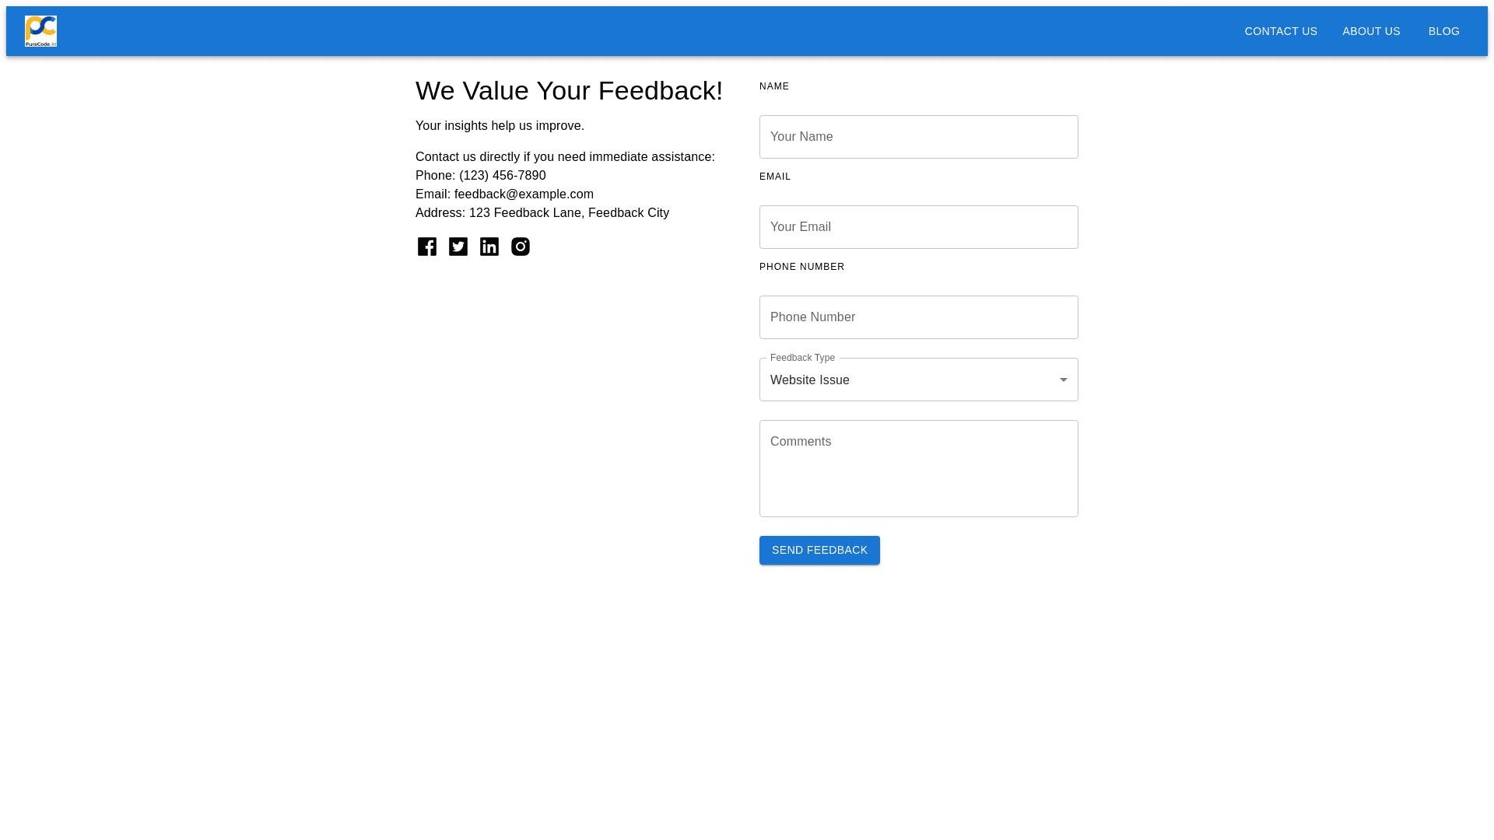Click the NAME field label
Viewport: 1494px width, 840px height.
coord(774,86)
